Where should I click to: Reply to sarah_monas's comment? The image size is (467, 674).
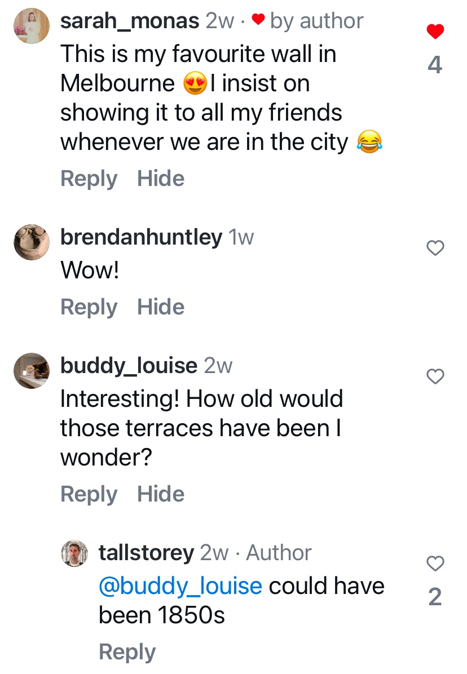tap(89, 179)
